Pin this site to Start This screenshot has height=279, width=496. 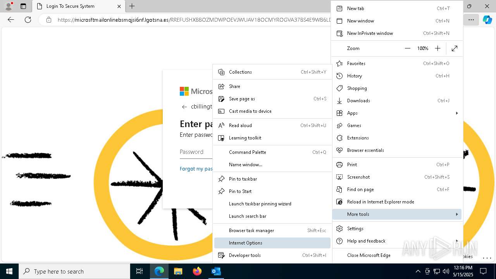(272, 191)
